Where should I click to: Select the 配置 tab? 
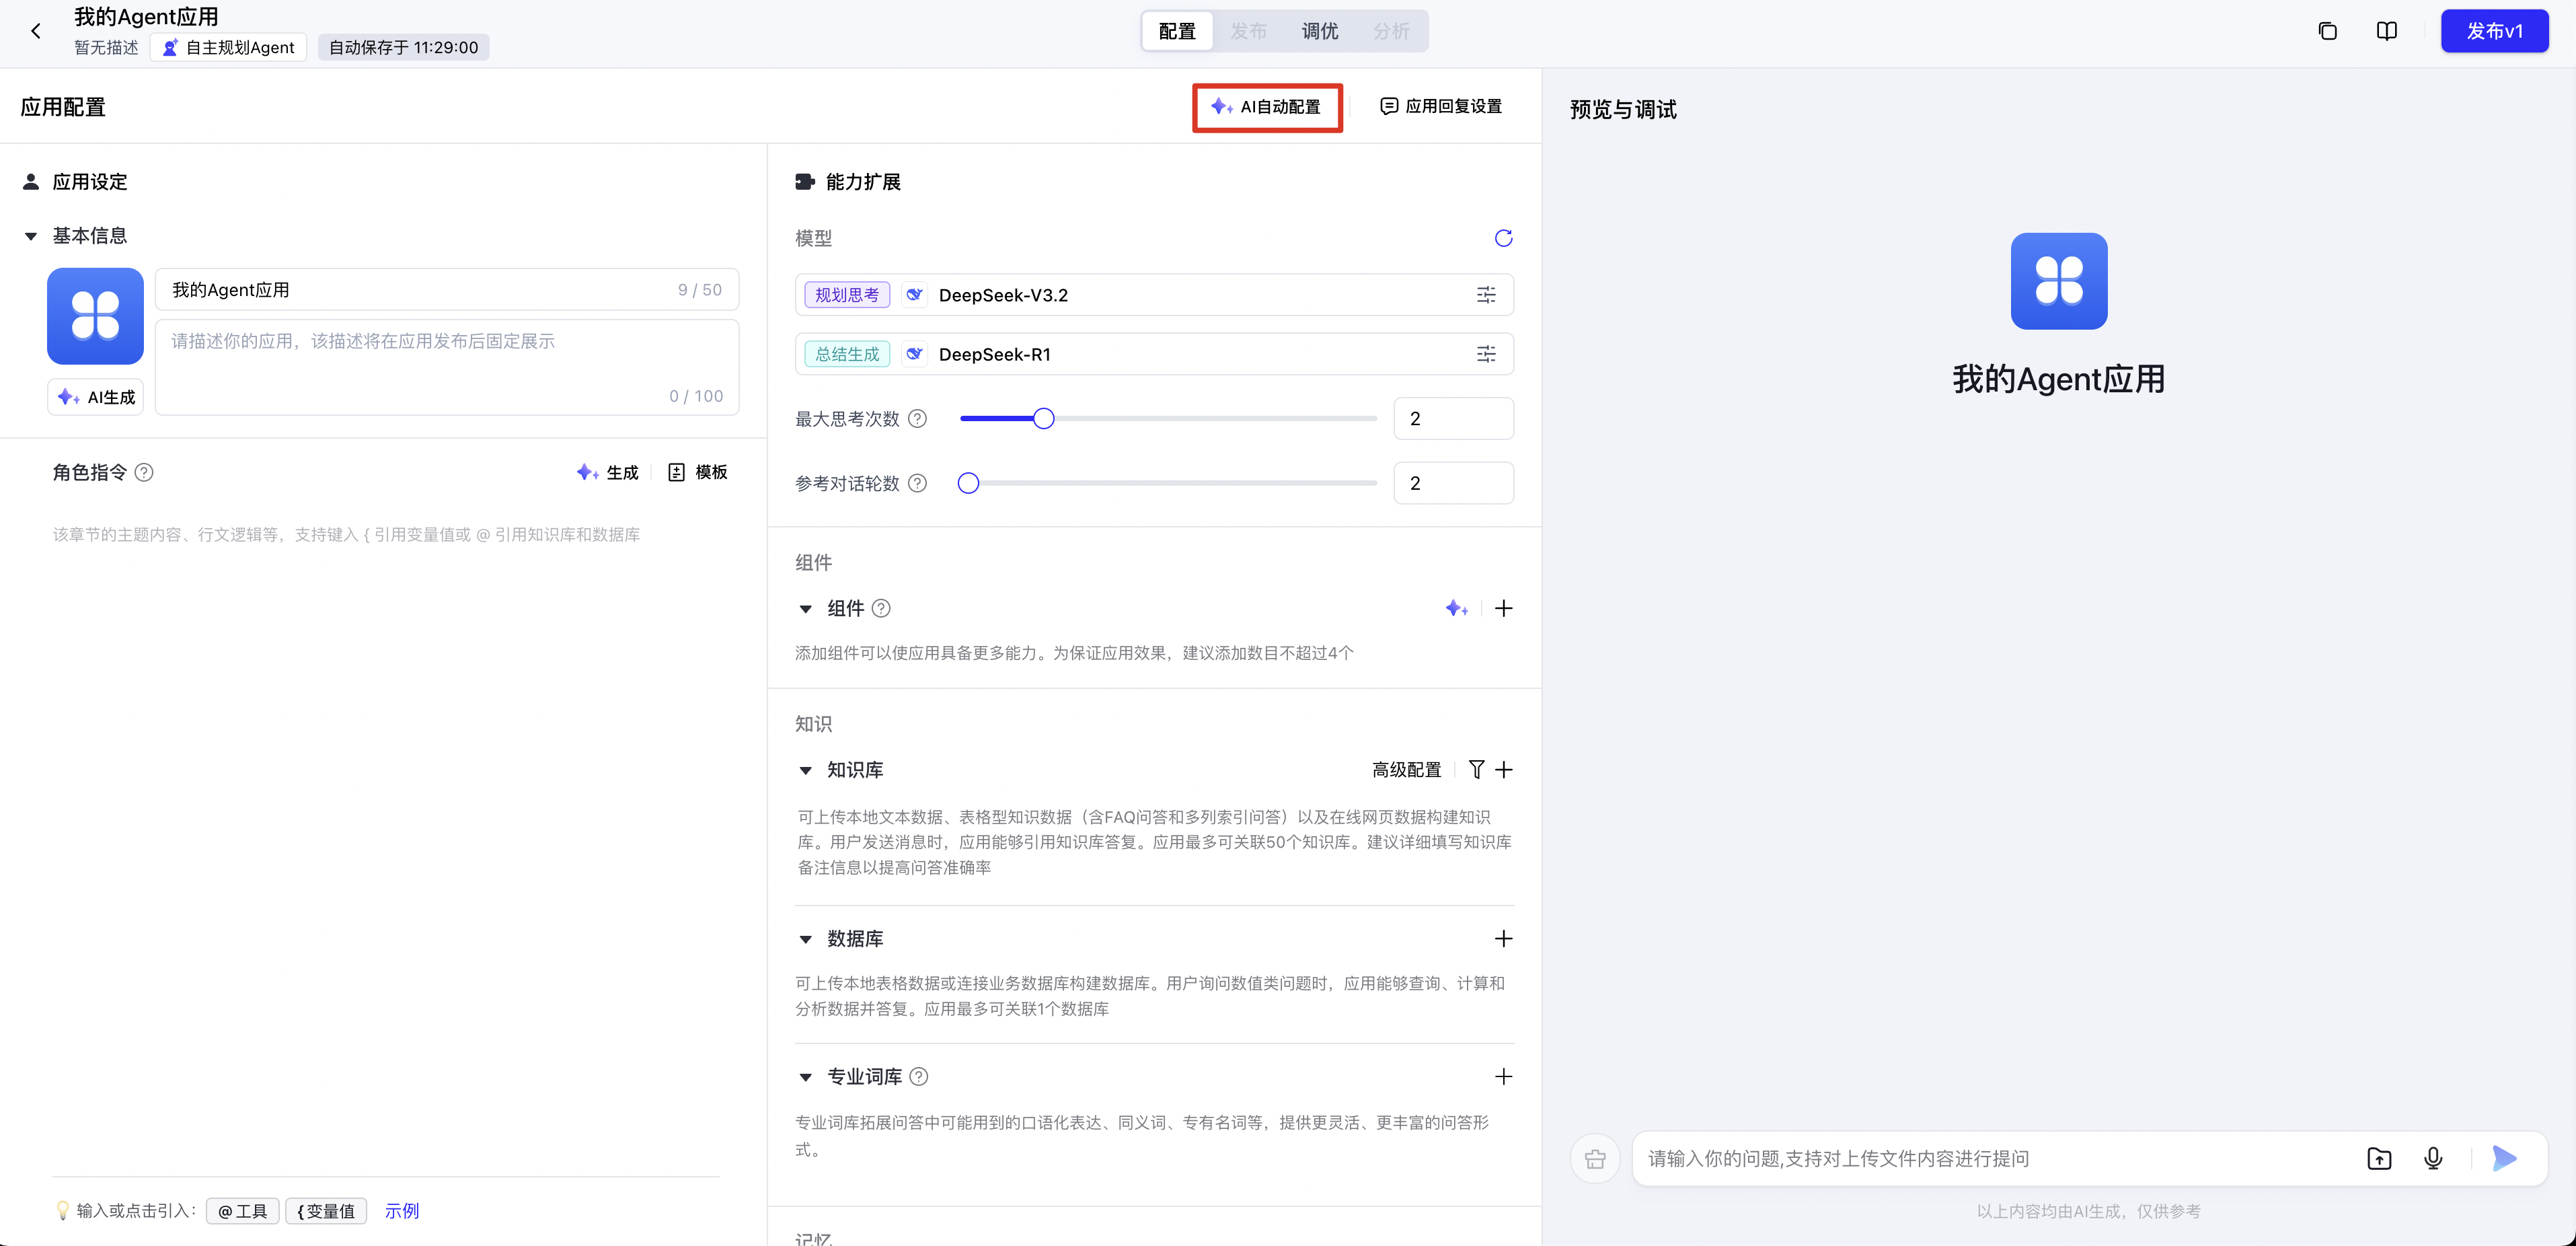pyautogui.click(x=1177, y=31)
